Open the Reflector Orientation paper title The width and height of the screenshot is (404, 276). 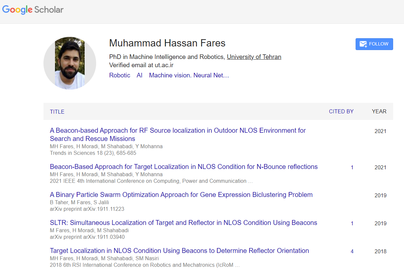tap(179, 251)
